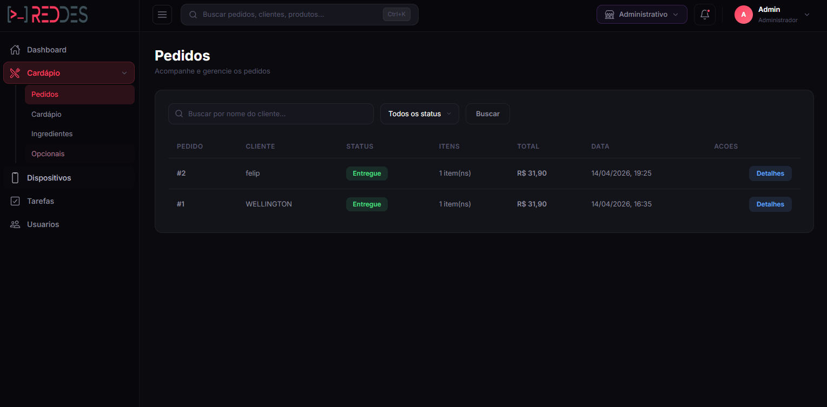The height and width of the screenshot is (407, 827).
Task: Go to the Opcionais submenu item
Action: [48, 154]
